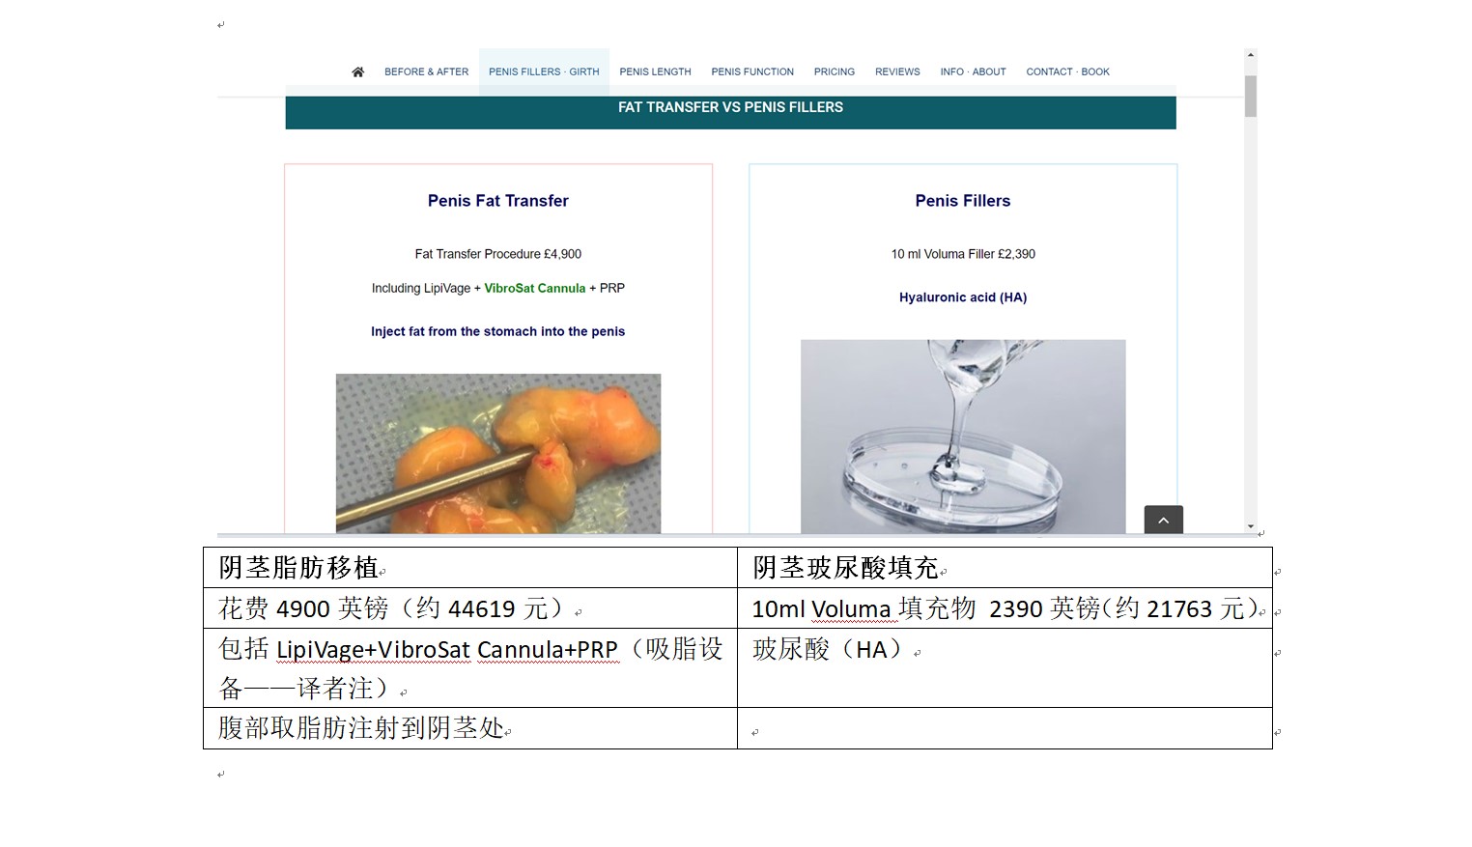Click the table cell 阴茎脂肪移植
The height and width of the screenshot is (847, 1472).
point(470,568)
